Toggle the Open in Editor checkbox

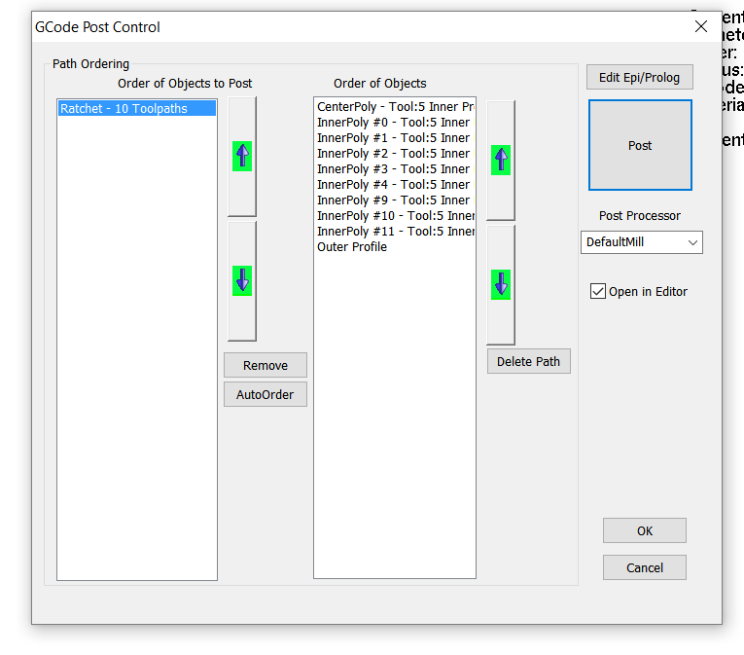598,291
